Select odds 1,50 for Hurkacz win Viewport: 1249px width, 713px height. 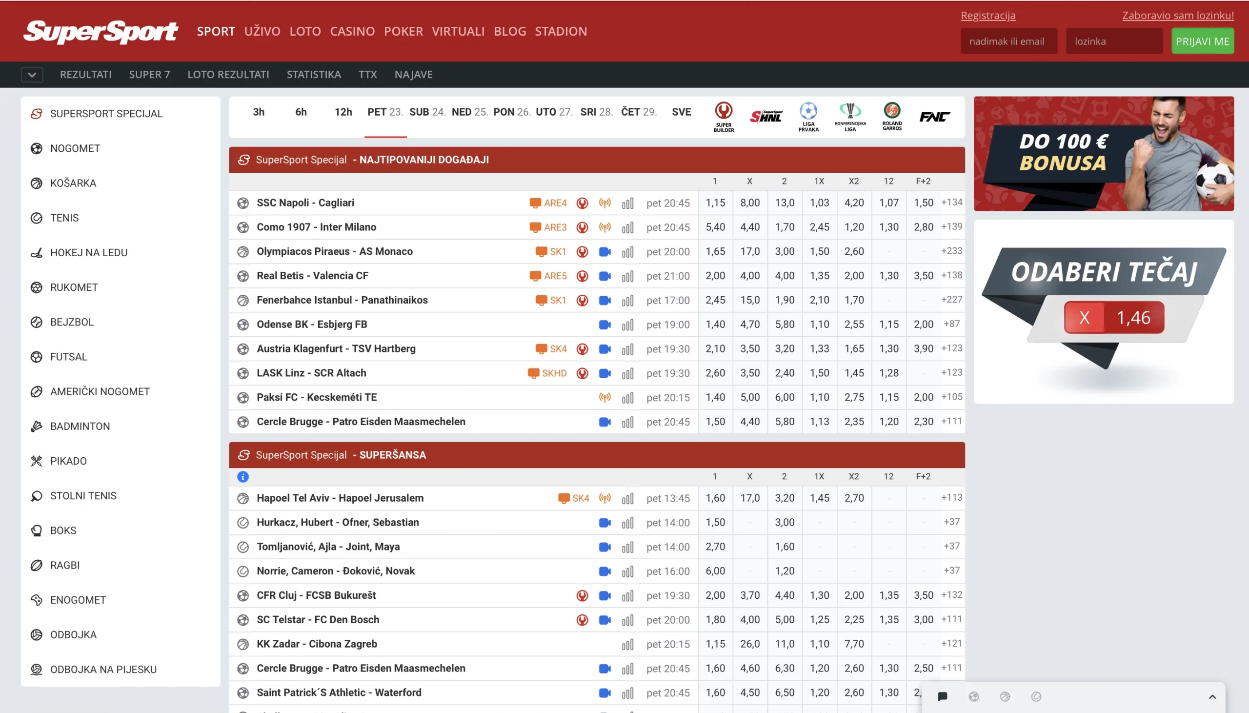pos(715,523)
